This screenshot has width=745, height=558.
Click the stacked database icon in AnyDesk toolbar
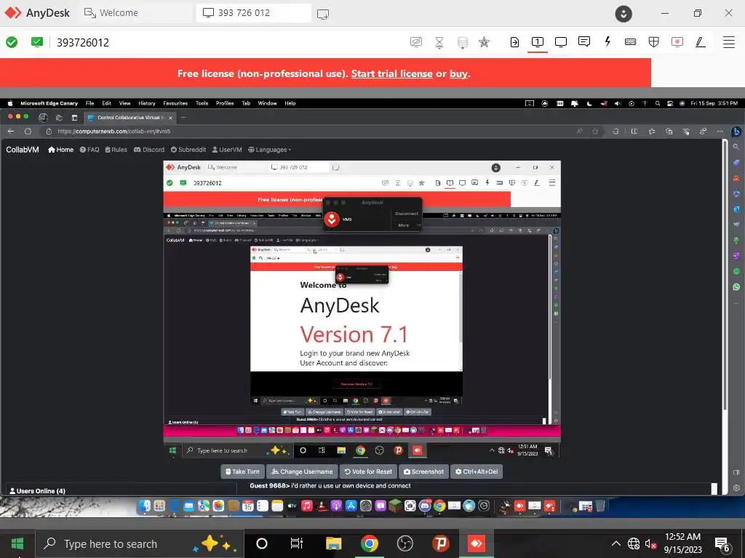462,43
